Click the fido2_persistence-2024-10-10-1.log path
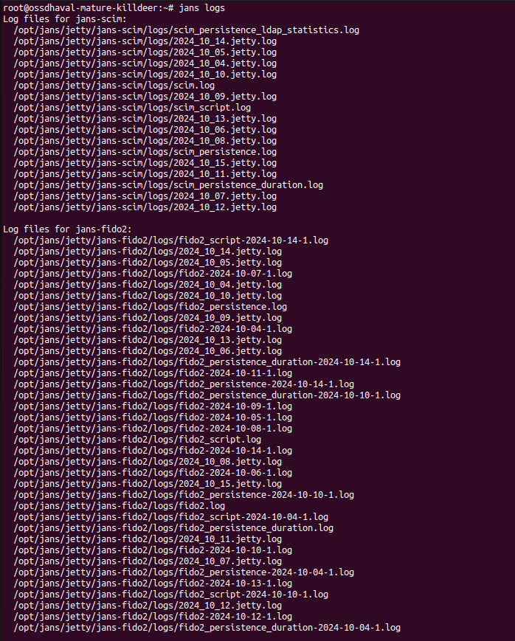The image size is (515, 641). point(184,494)
